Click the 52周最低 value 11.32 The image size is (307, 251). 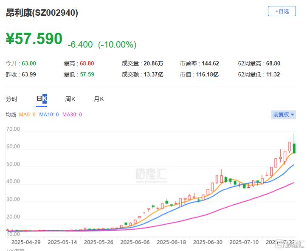coord(273,74)
